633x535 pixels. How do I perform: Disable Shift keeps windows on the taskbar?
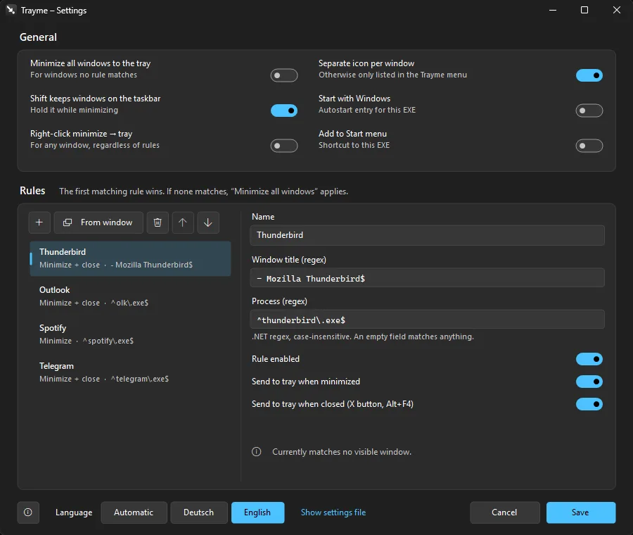pos(284,111)
